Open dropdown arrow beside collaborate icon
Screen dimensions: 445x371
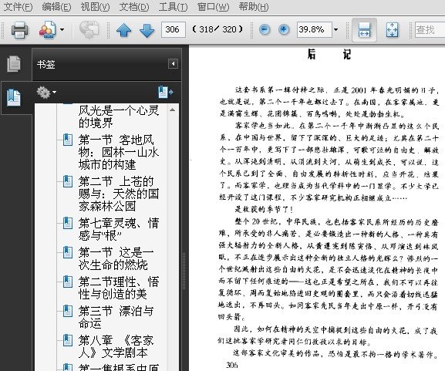[x=62, y=29]
